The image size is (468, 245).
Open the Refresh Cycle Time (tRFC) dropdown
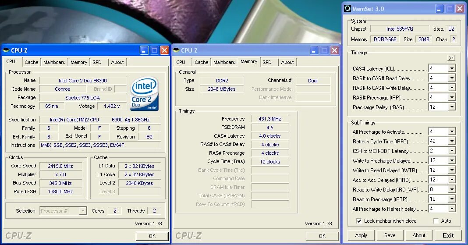452,141
